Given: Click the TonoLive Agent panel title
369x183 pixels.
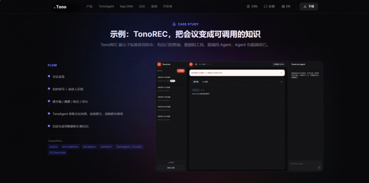Looking at the screenshot, I should (x=298, y=64).
